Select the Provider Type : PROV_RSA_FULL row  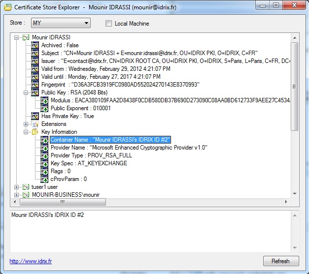tap(92, 155)
